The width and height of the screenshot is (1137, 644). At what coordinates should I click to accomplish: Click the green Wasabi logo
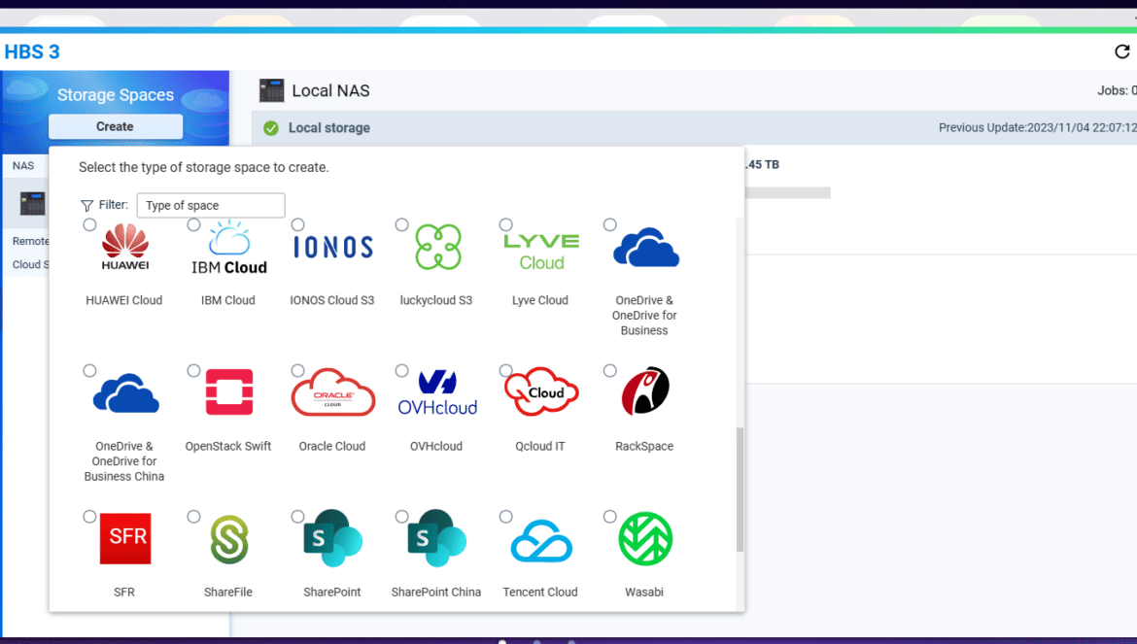coord(645,539)
